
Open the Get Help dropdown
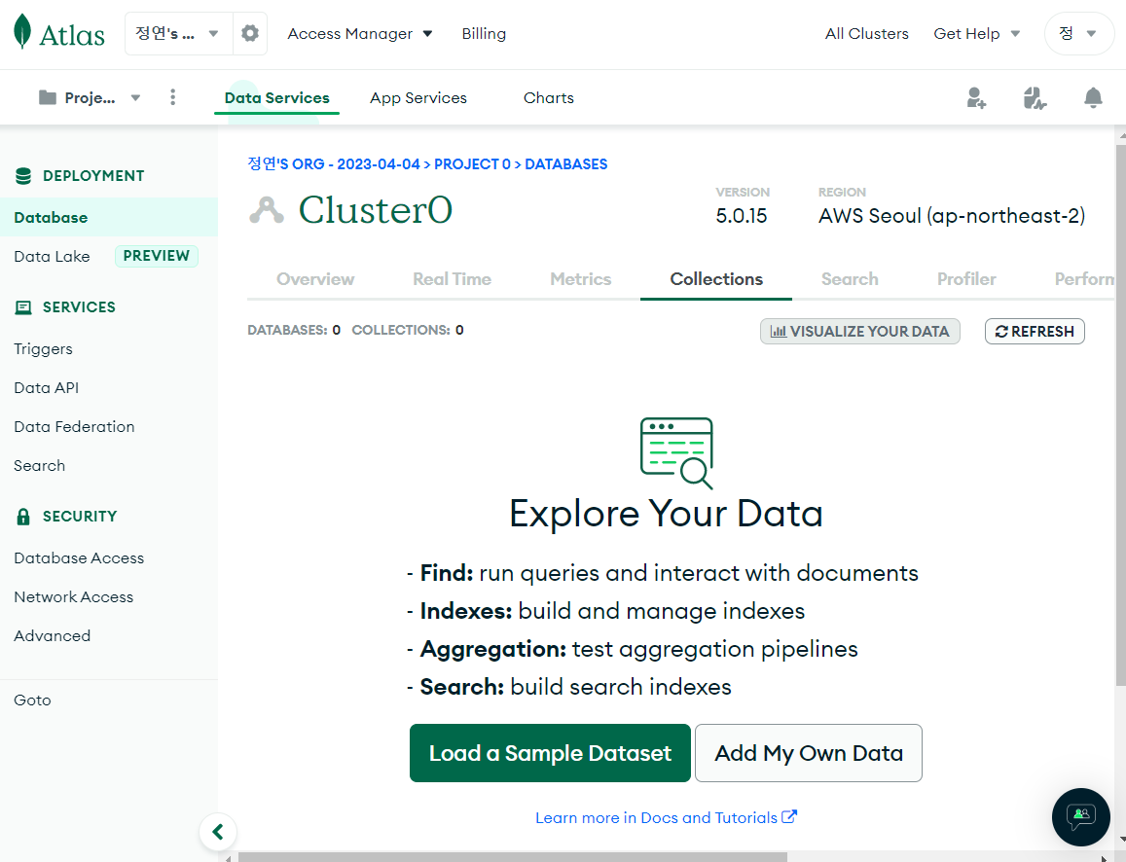point(977,34)
